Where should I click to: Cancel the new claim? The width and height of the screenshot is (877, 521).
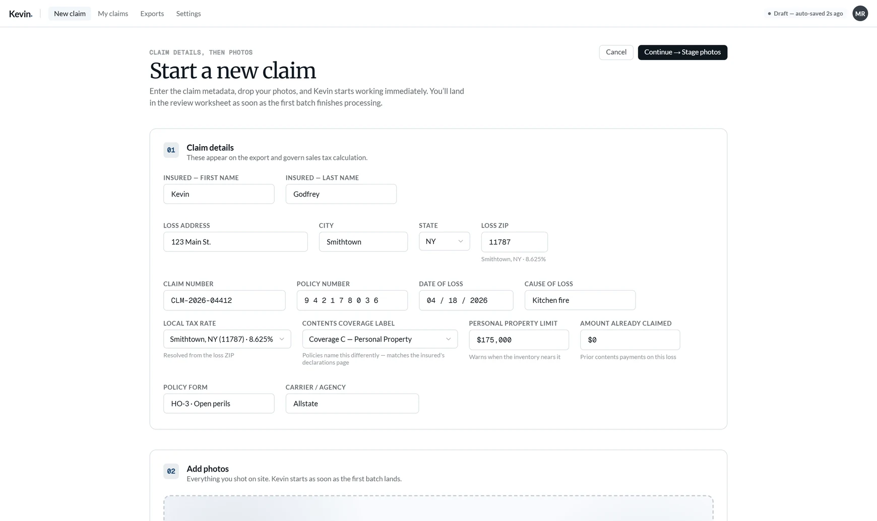[616, 52]
